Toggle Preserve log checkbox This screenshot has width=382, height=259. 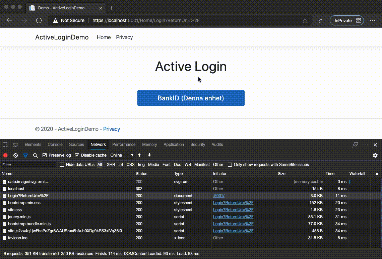click(x=45, y=155)
